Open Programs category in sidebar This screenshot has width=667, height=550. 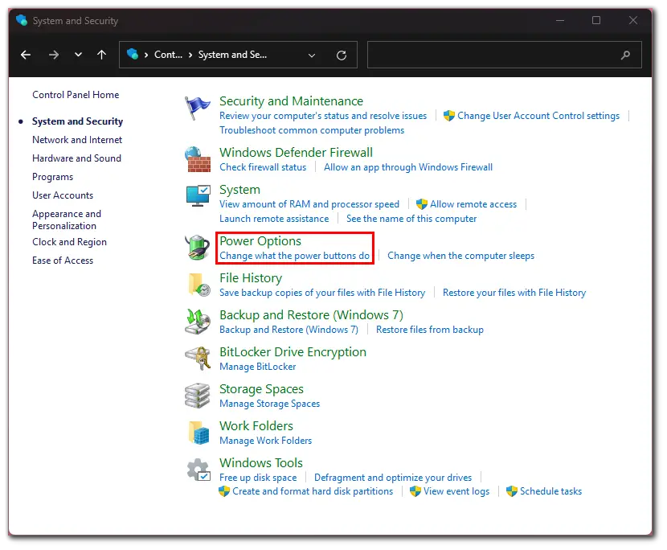53,177
